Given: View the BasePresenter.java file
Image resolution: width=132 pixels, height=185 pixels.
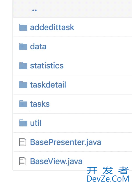Looking at the screenshot, I should coord(66,142).
